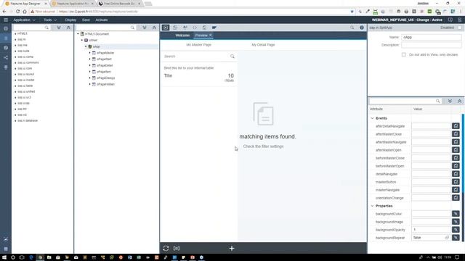465x261 pixels.
Task: Click the share icon in the left sidebar
Action: point(6,57)
